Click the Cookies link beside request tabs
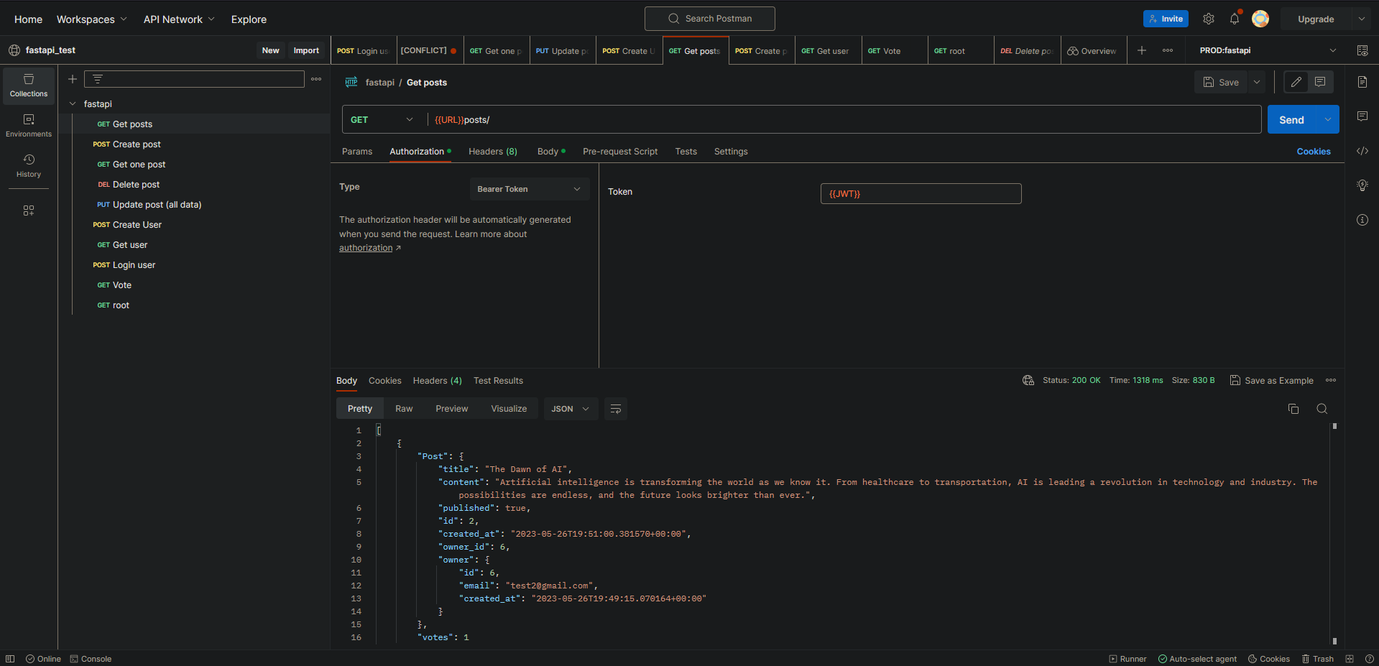Viewport: 1379px width, 666px height. [x=1314, y=152]
